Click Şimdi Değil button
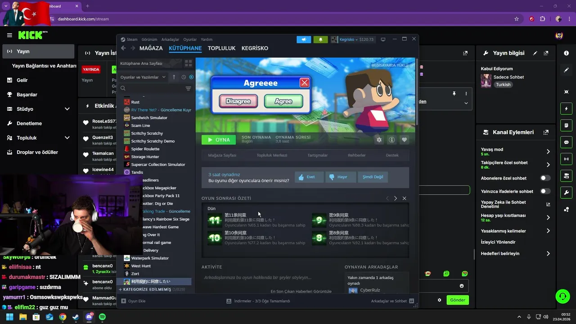The width and height of the screenshot is (576, 324). pos(373,177)
